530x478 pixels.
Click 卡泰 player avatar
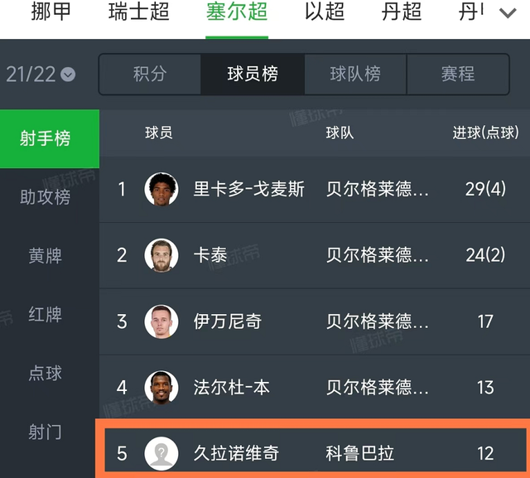pyautogui.click(x=161, y=255)
